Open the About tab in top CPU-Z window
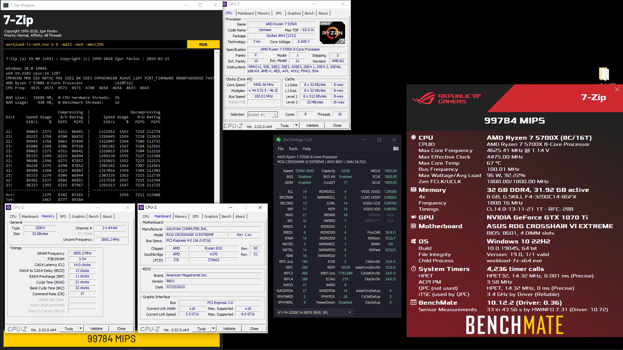Viewport: 623px width, 350px height. 323,13
